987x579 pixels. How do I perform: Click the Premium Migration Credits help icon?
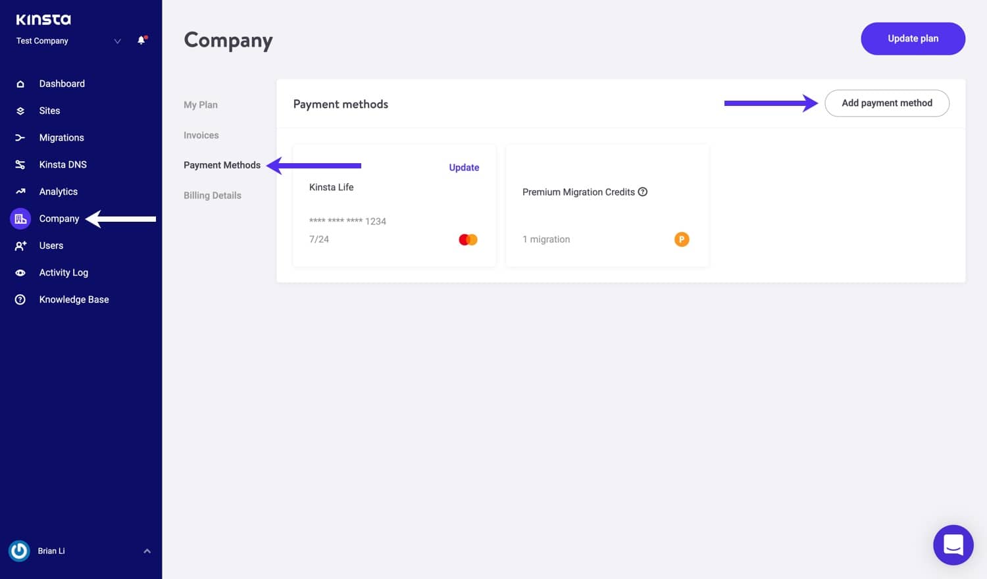coord(643,191)
